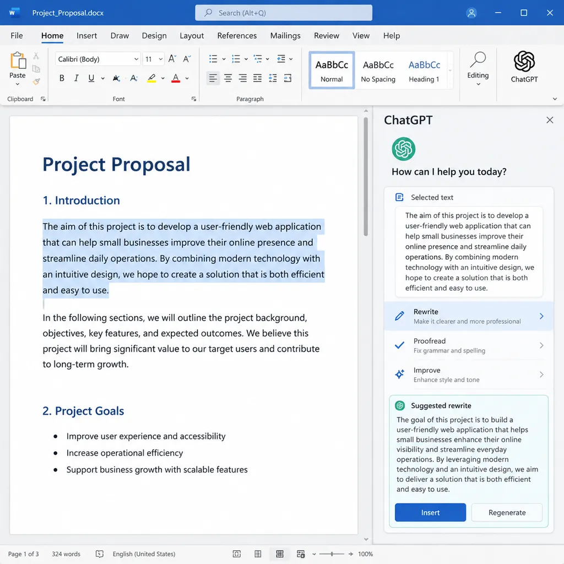Click the last Paragraph row icon

(288, 78)
